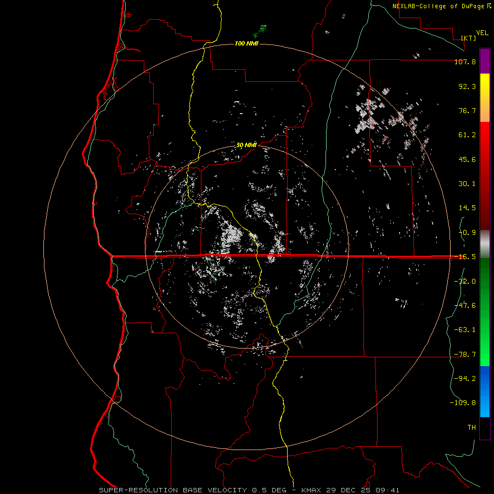Screen dimensions: 494x494
Task: Click the red segment of velocity color bar
Action: tap(485, 176)
